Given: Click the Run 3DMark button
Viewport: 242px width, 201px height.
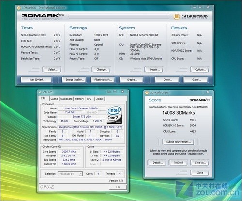Looking at the screenshot, I should click(x=36, y=80).
